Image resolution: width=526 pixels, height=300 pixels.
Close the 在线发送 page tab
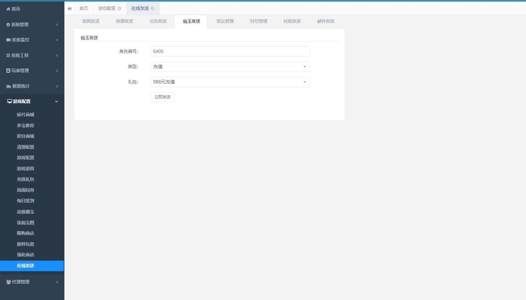pos(152,9)
